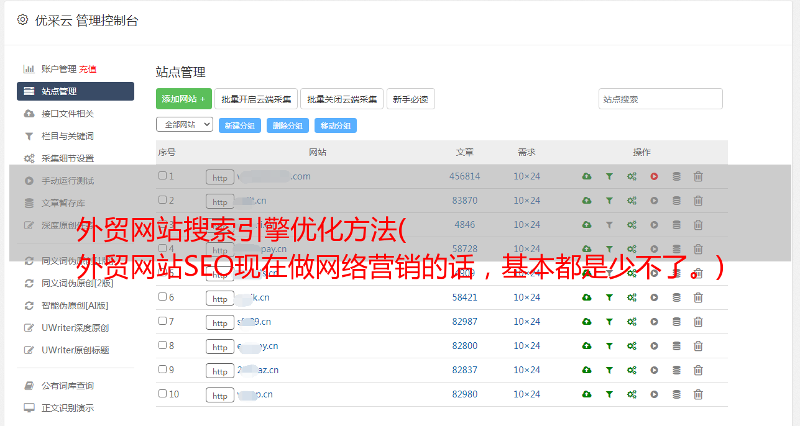Click the play icon in row 2
800x426 pixels.
pyautogui.click(x=654, y=201)
